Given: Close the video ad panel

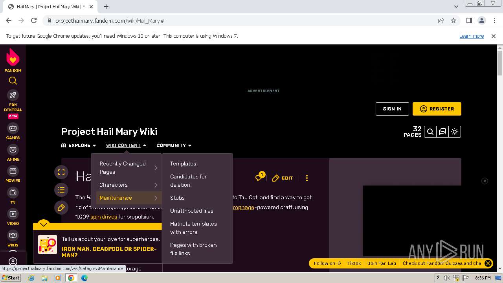Looking at the screenshot, I should click(485, 181).
